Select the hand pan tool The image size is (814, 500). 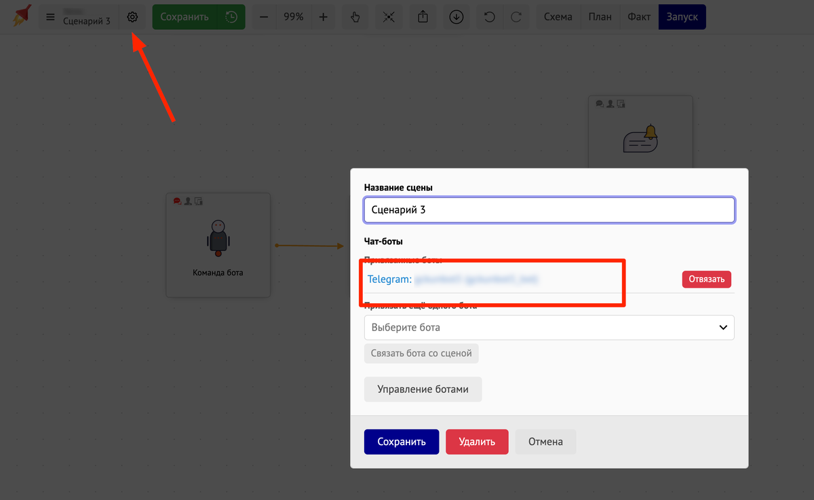pyautogui.click(x=355, y=17)
